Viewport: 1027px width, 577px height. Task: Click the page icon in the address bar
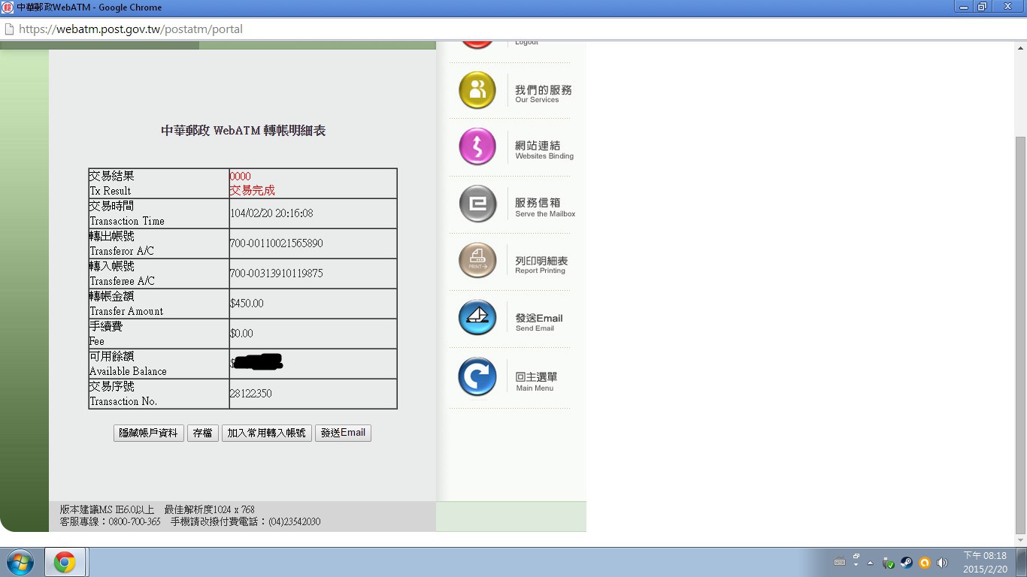(x=9, y=29)
